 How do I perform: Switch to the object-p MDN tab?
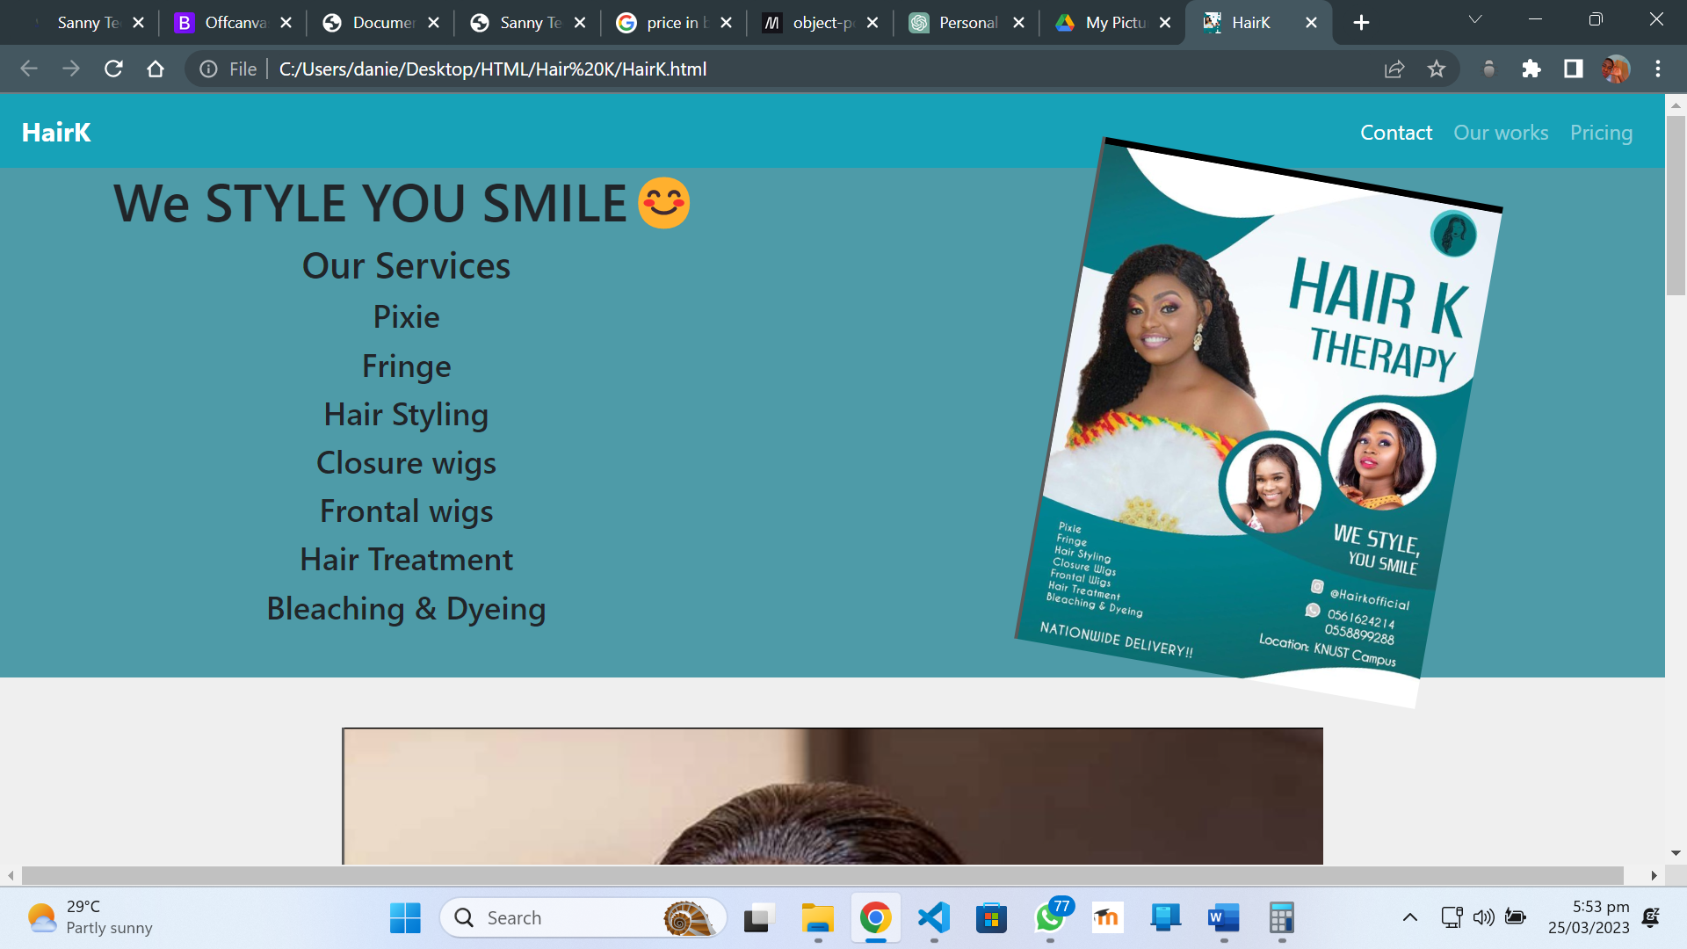(822, 23)
